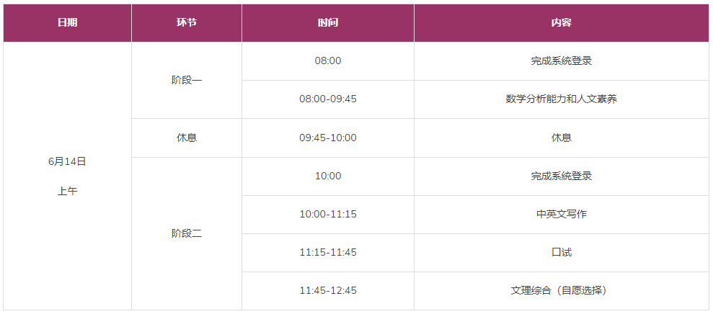Select the 文理综合（自愿选择）cell
The width and height of the screenshot is (713, 314).
click(x=561, y=290)
